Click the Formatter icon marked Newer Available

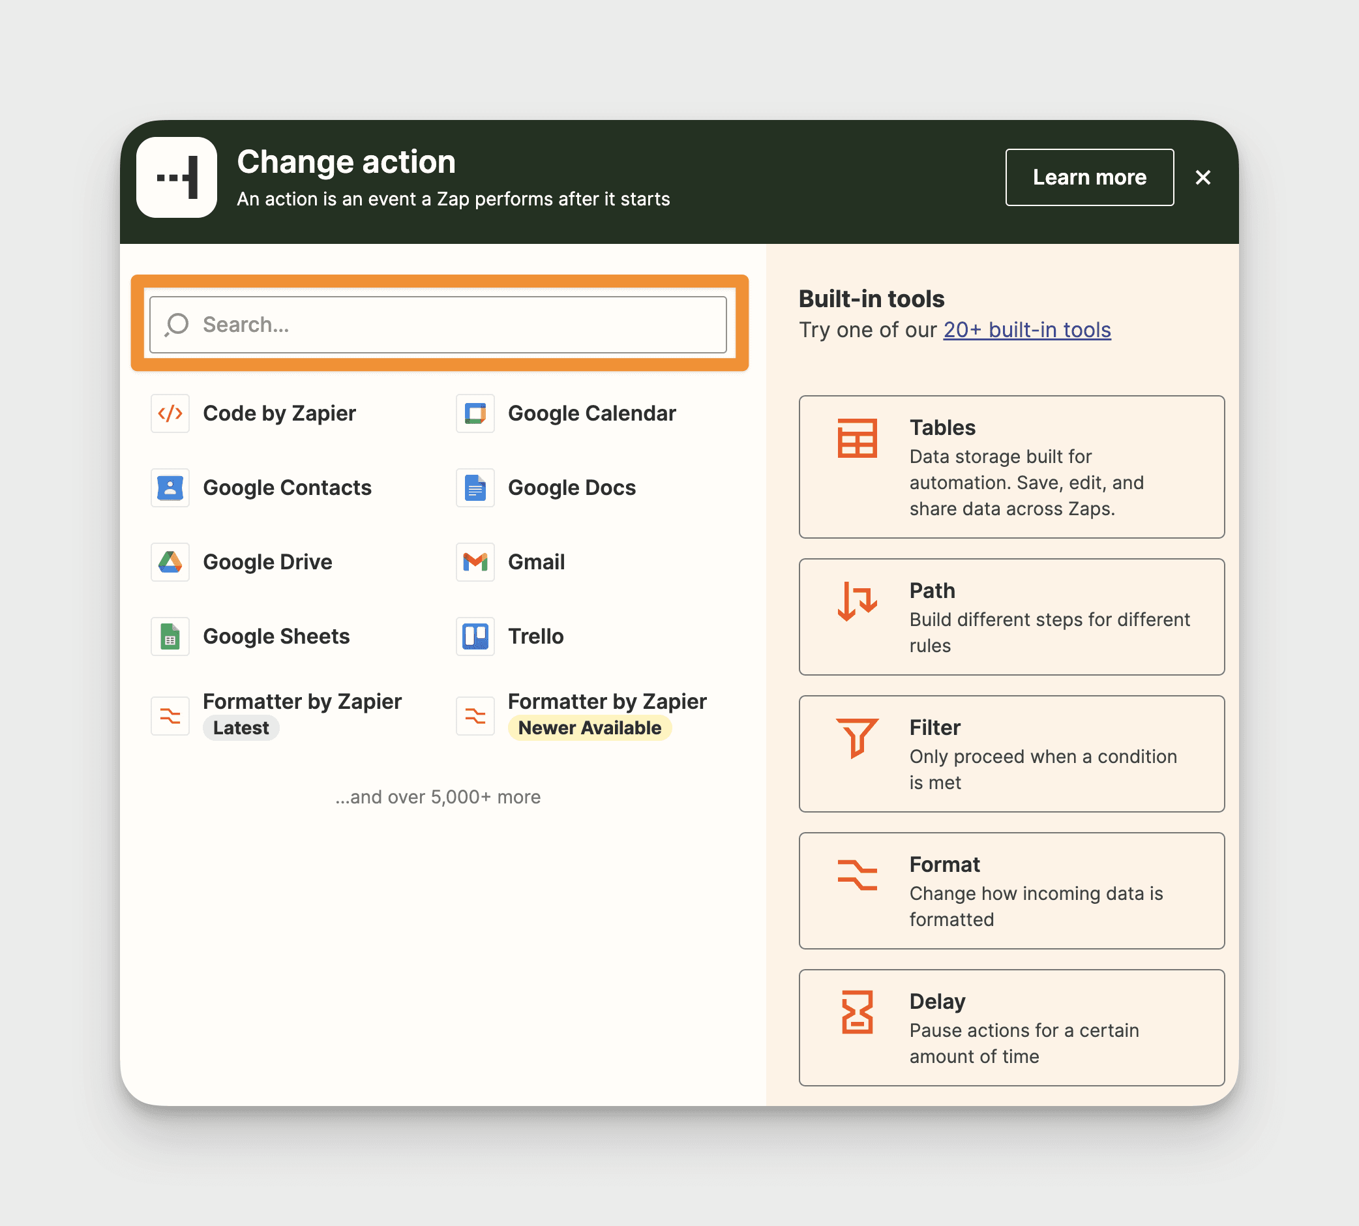475,715
